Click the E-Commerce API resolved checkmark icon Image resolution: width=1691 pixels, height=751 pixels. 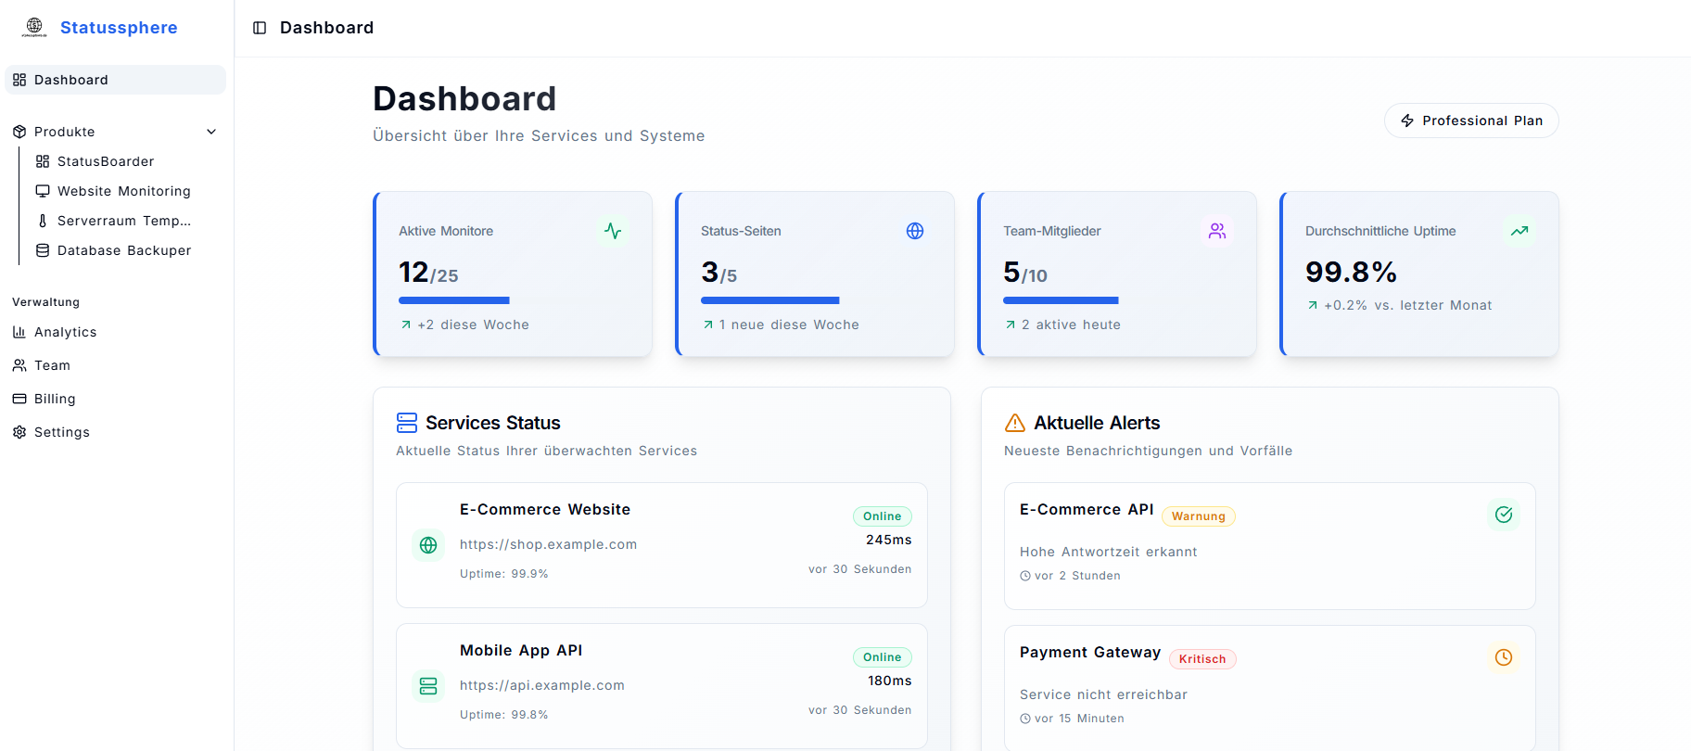(1504, 515)
